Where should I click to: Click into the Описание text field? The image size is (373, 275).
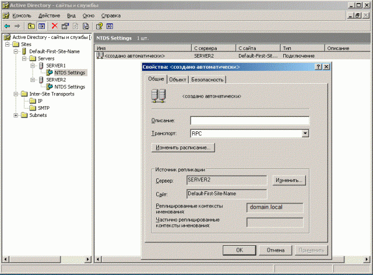249,120
